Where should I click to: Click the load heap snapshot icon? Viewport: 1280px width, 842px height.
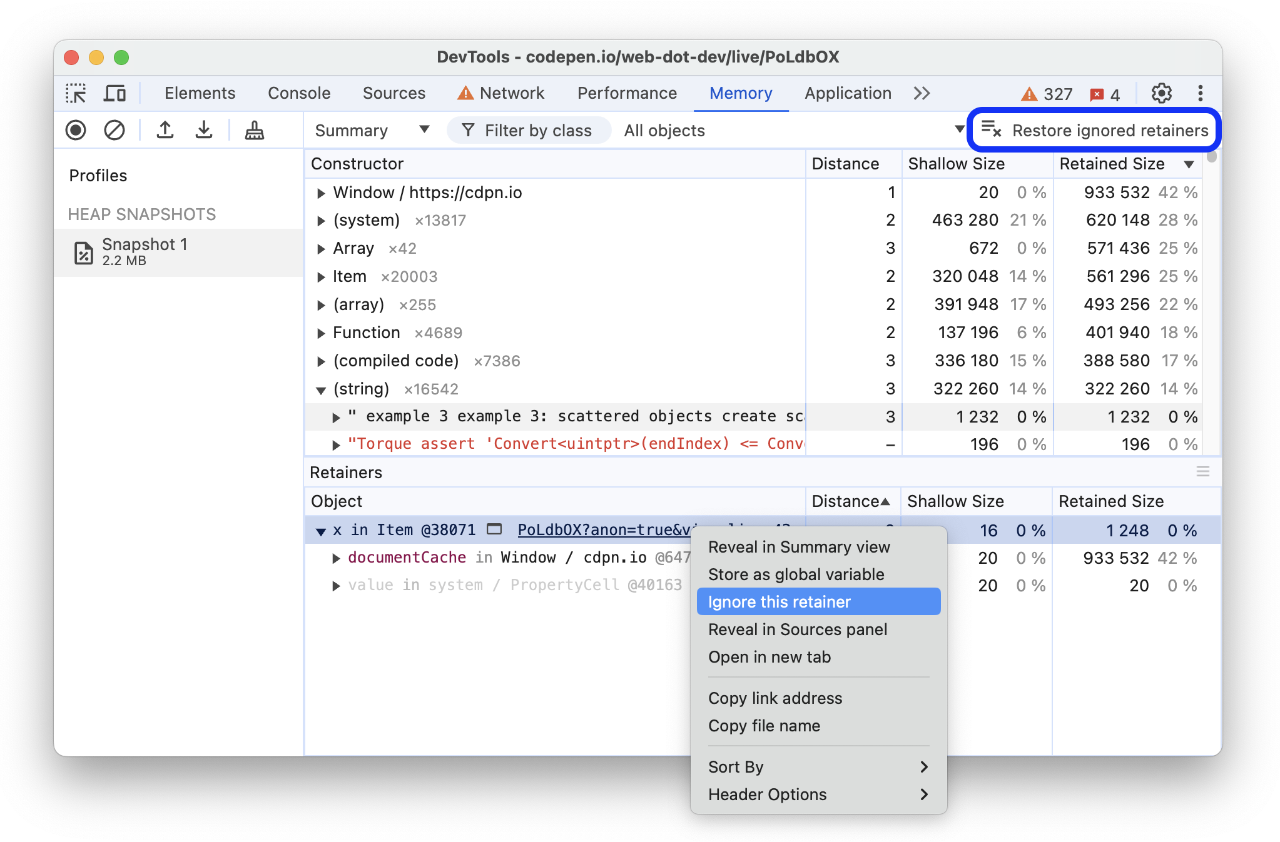tap(166, 131)
